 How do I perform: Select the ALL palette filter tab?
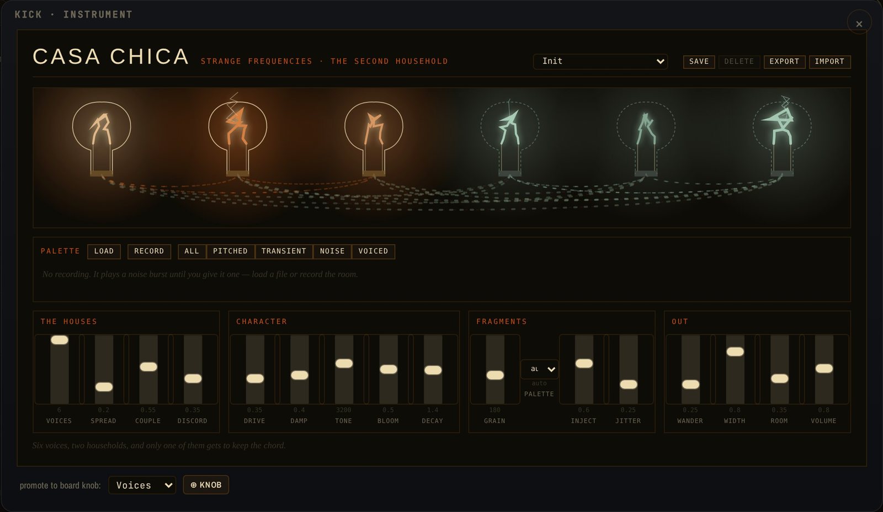[192, 252]
